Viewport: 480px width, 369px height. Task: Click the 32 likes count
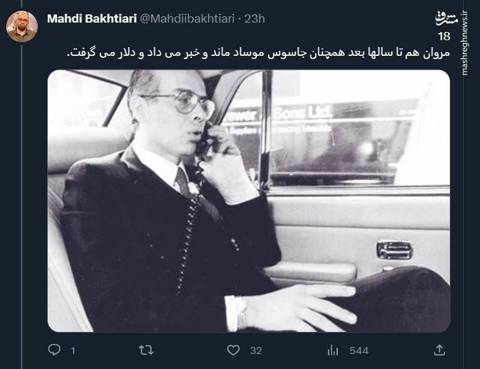pos(256,350)
